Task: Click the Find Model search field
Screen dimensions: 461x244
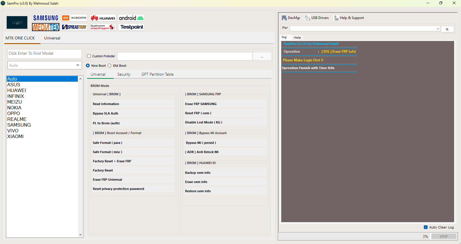Action: 45,54
